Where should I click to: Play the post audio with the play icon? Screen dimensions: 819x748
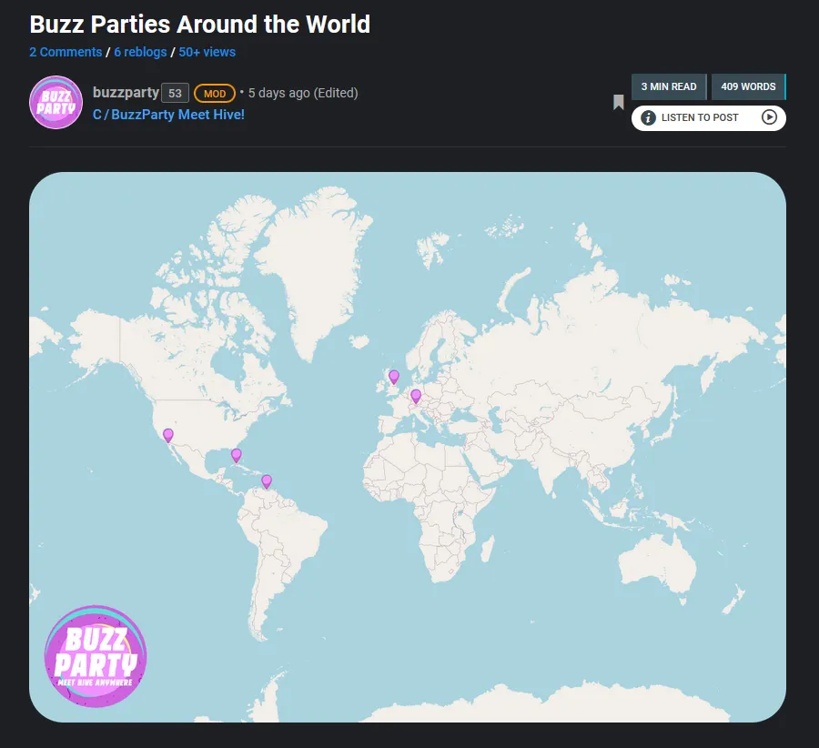[x=769, y=117]
